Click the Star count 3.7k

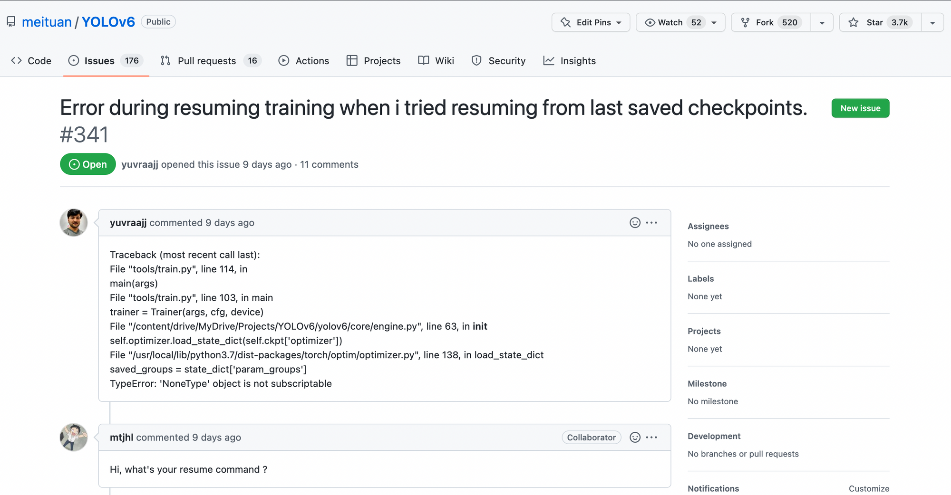(900, 22)
